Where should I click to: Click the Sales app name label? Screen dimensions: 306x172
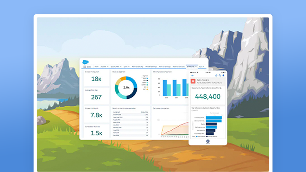point(89,67)
